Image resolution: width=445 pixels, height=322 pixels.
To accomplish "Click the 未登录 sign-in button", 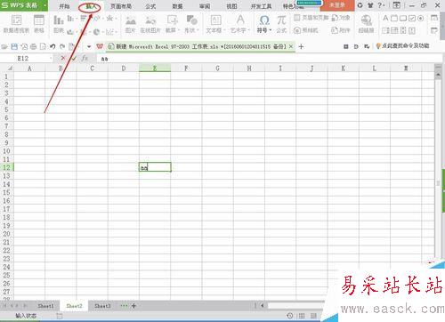I will (x=337, y=5).
